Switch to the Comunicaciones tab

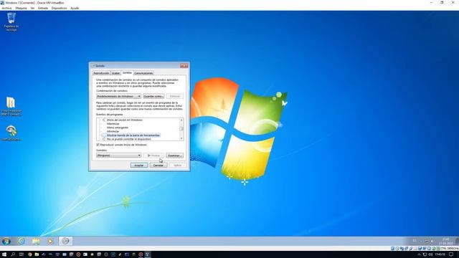(143, 73)
